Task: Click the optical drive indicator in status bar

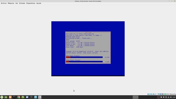Action: [150, 94]
